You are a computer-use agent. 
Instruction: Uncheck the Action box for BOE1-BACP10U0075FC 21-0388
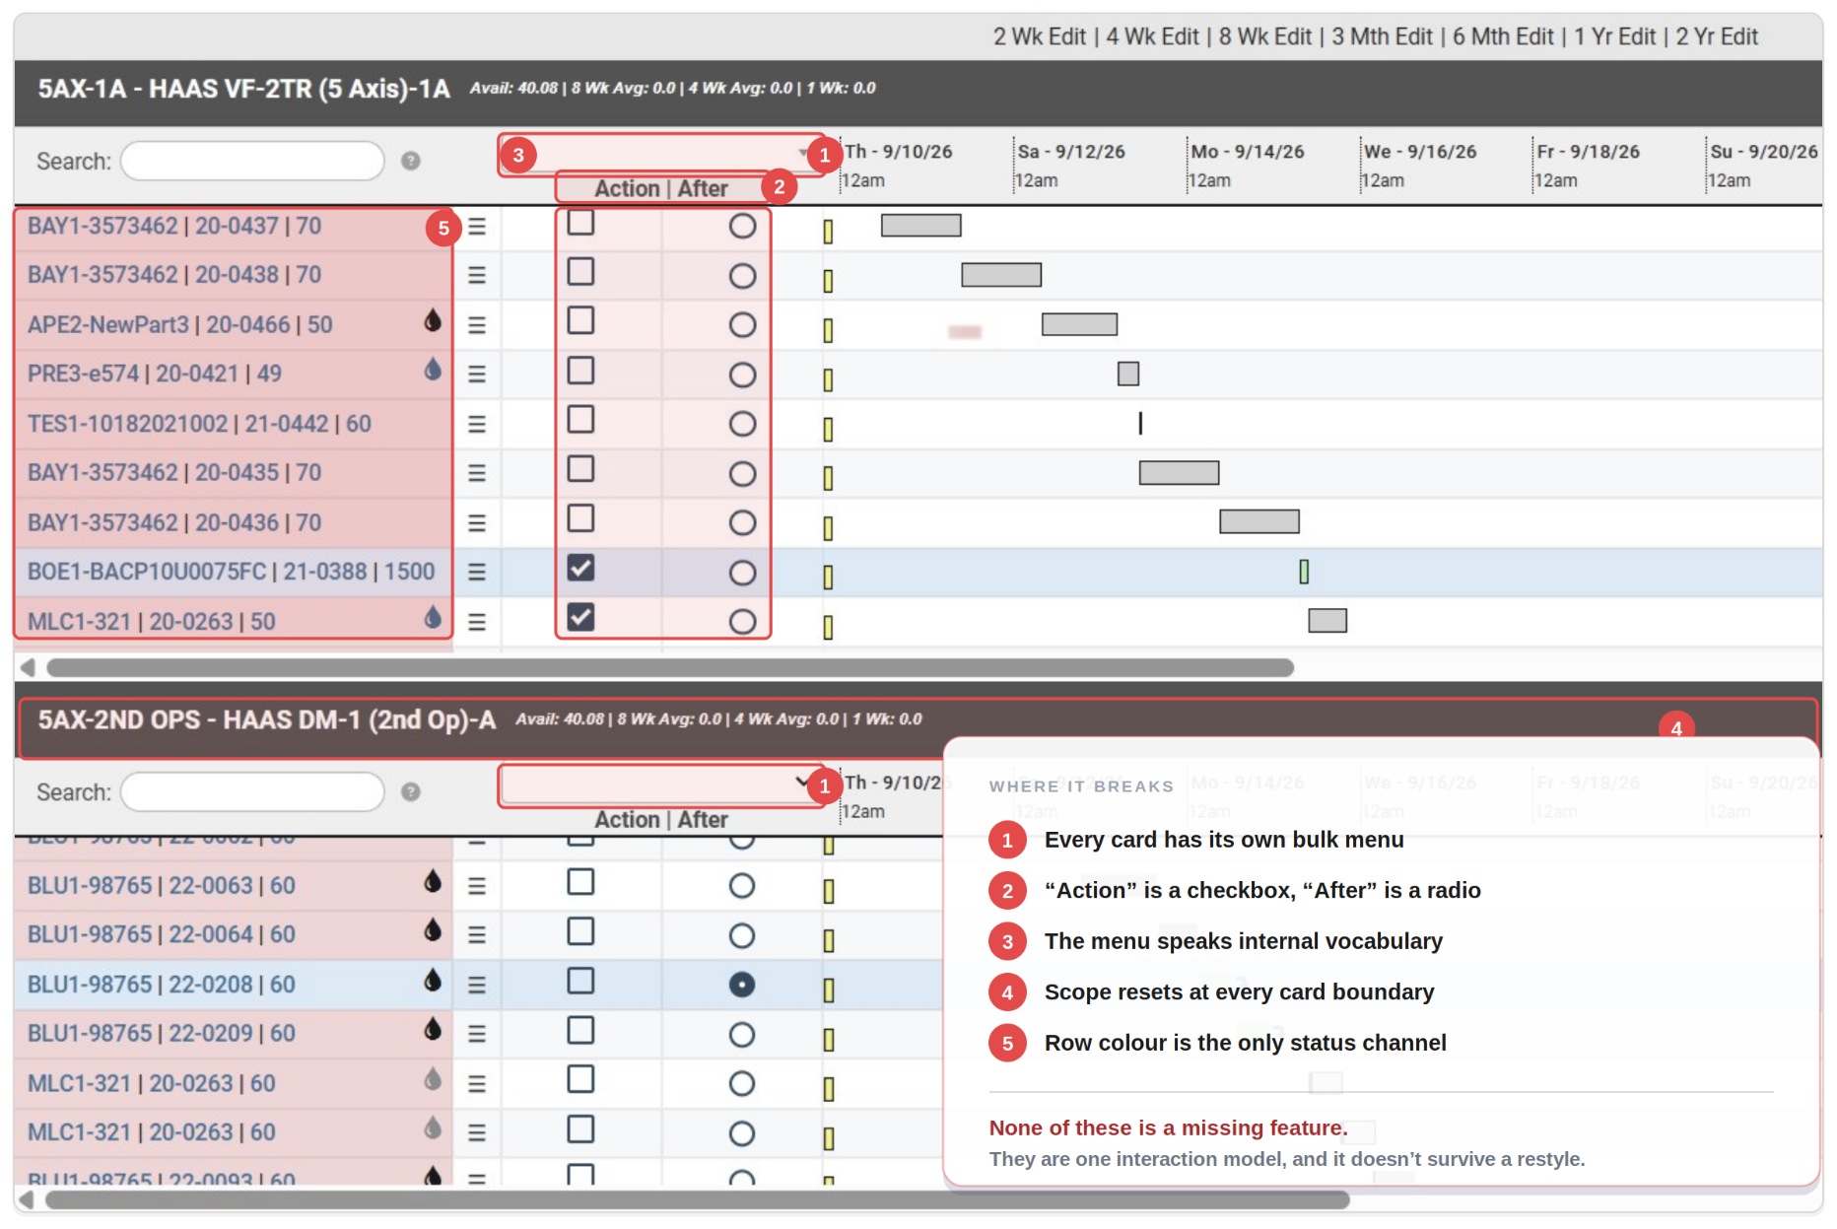click(x=580, y=569)
